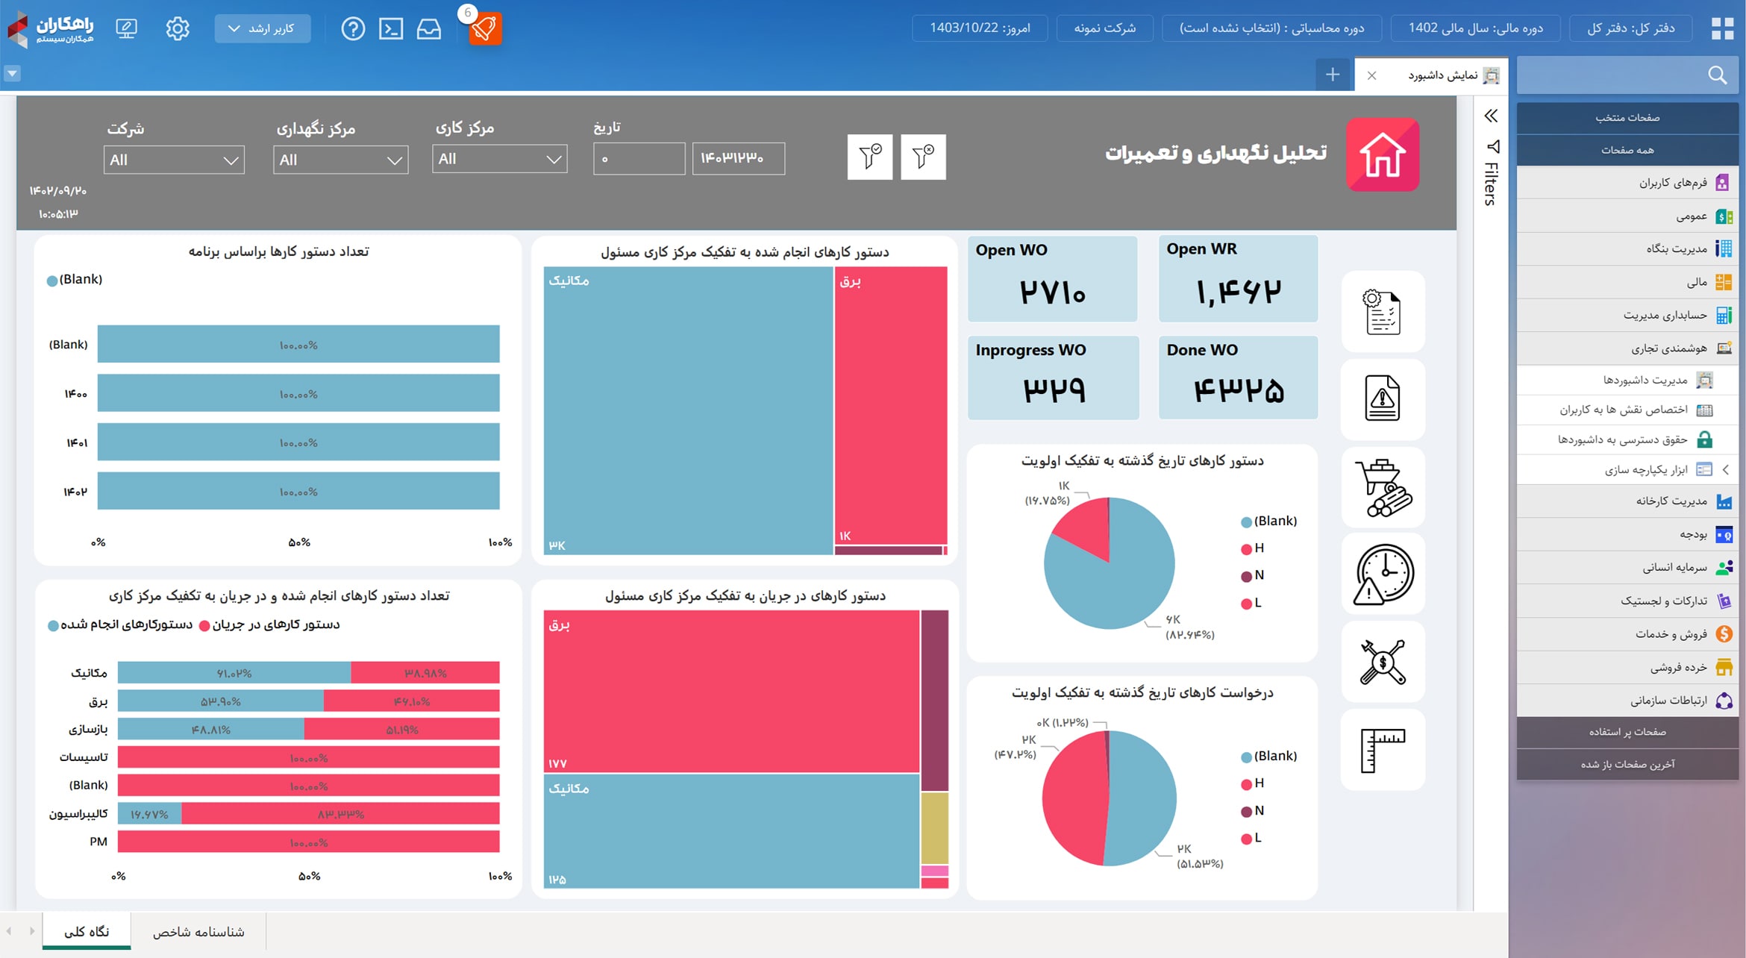Open the inbox tray icon
The width and height of the screenshot is (1746, 958).
[429, 29]
